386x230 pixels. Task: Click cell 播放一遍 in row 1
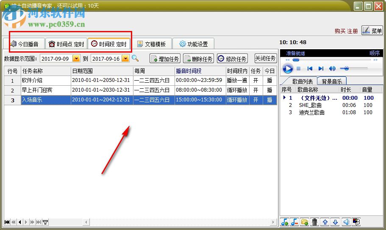tap(237, 80)
